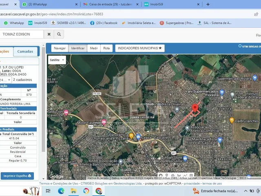This screenshot has width=261, height=196.
Task: Click Max Atacadista Floresta marker
Action: (220, 140)
